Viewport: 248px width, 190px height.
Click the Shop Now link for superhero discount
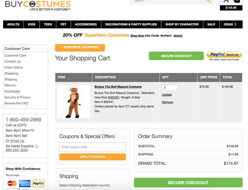click(135, 35)
